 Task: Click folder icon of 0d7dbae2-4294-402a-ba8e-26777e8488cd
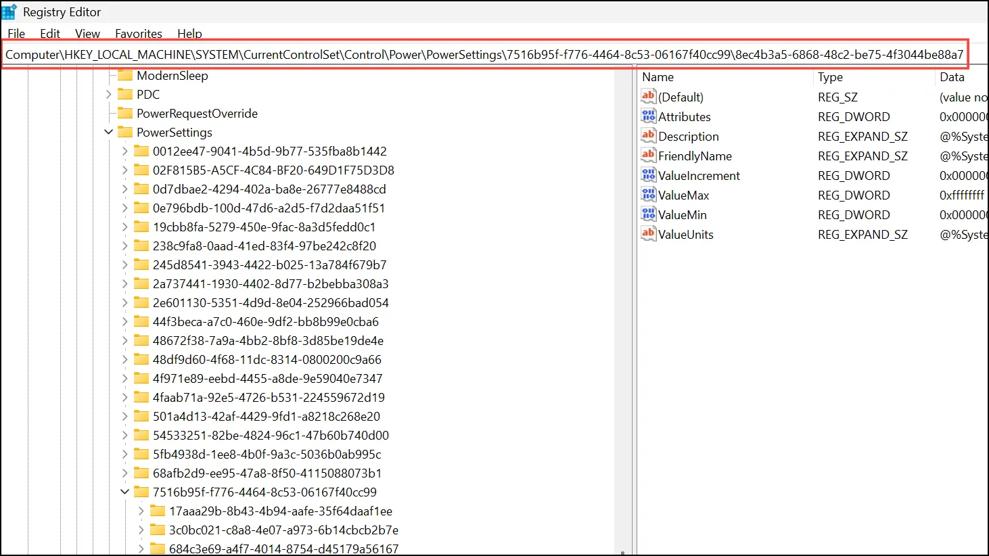click(x=141, y=189)
